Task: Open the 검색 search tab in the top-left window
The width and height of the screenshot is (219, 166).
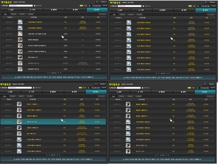Action: 11,10
